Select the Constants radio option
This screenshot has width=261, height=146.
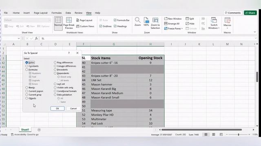click(27, 66)
